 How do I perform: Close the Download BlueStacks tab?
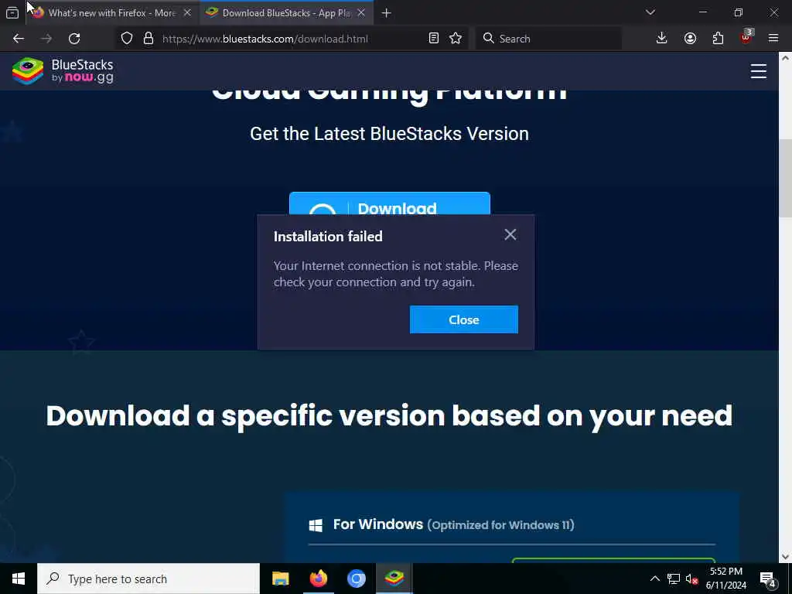click(x=361, y=13)
